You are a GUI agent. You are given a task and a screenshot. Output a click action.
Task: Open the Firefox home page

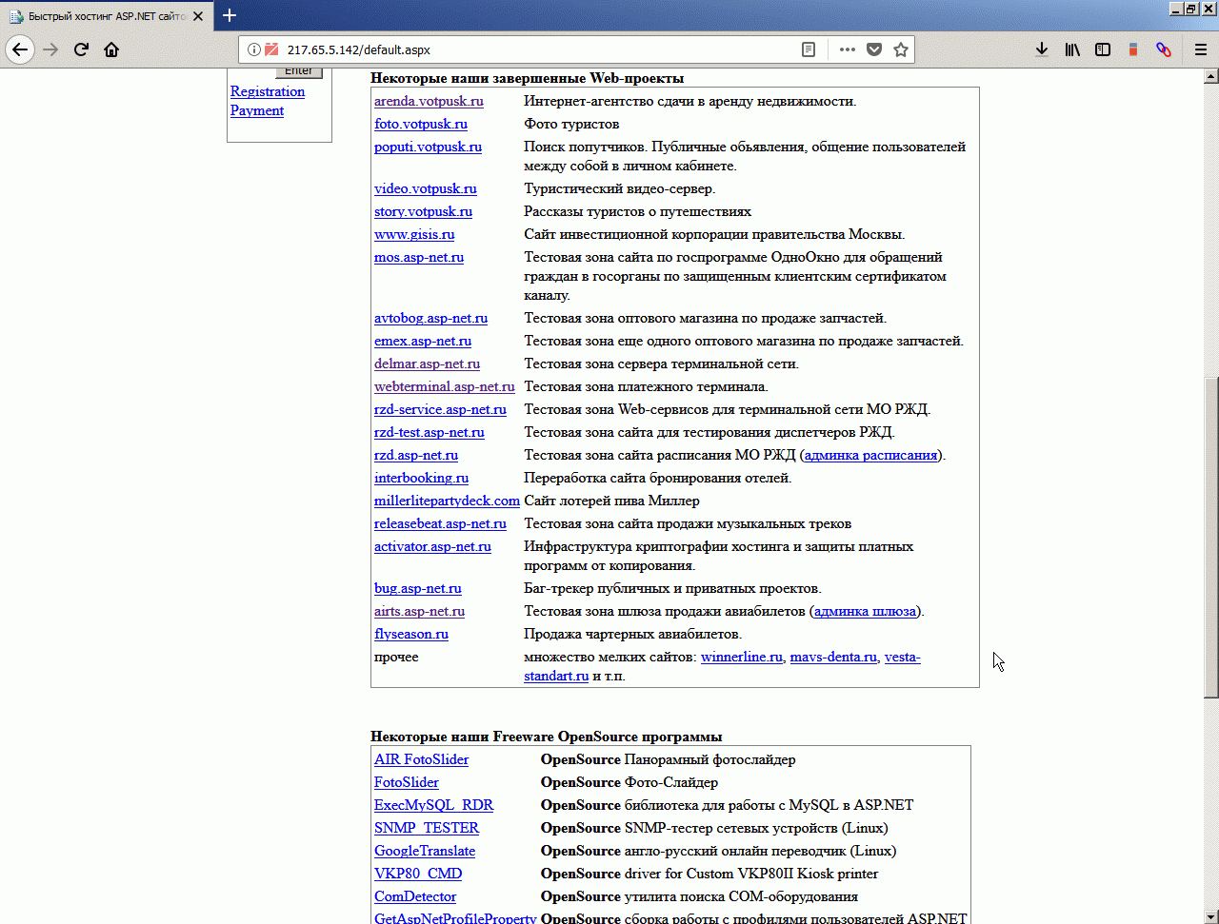[x=111, y=49]
